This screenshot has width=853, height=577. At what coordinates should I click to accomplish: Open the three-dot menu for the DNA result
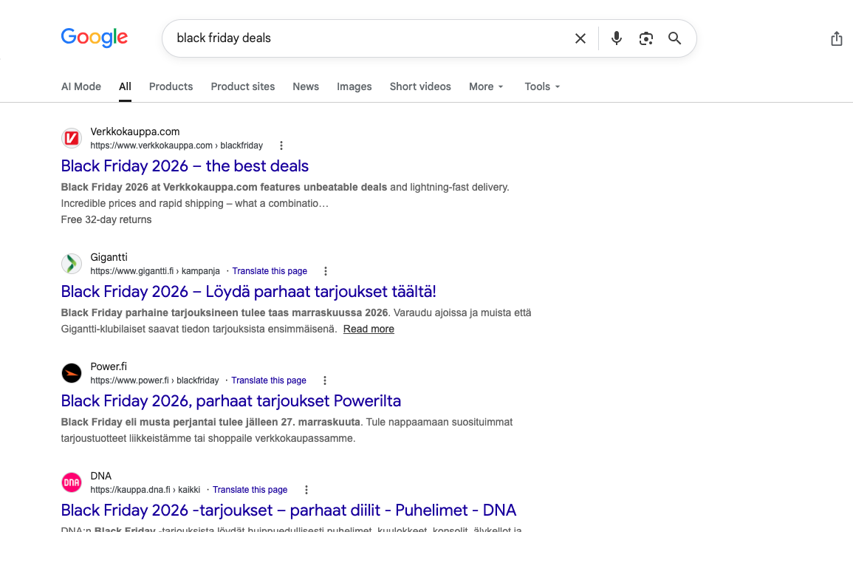pos(306,490)
